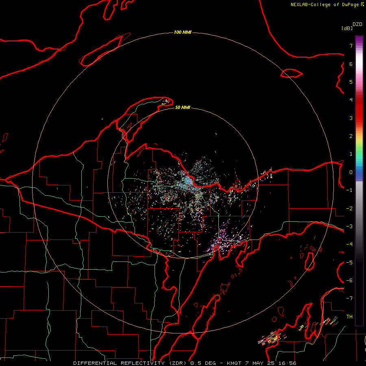Click the 7 MAY 25 date in the caption

coord(260,363)
